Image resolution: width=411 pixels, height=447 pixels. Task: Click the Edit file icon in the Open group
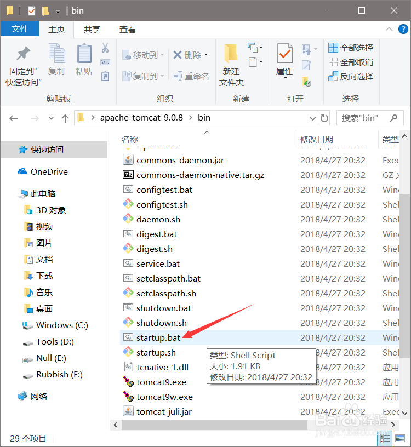point(306,65)
